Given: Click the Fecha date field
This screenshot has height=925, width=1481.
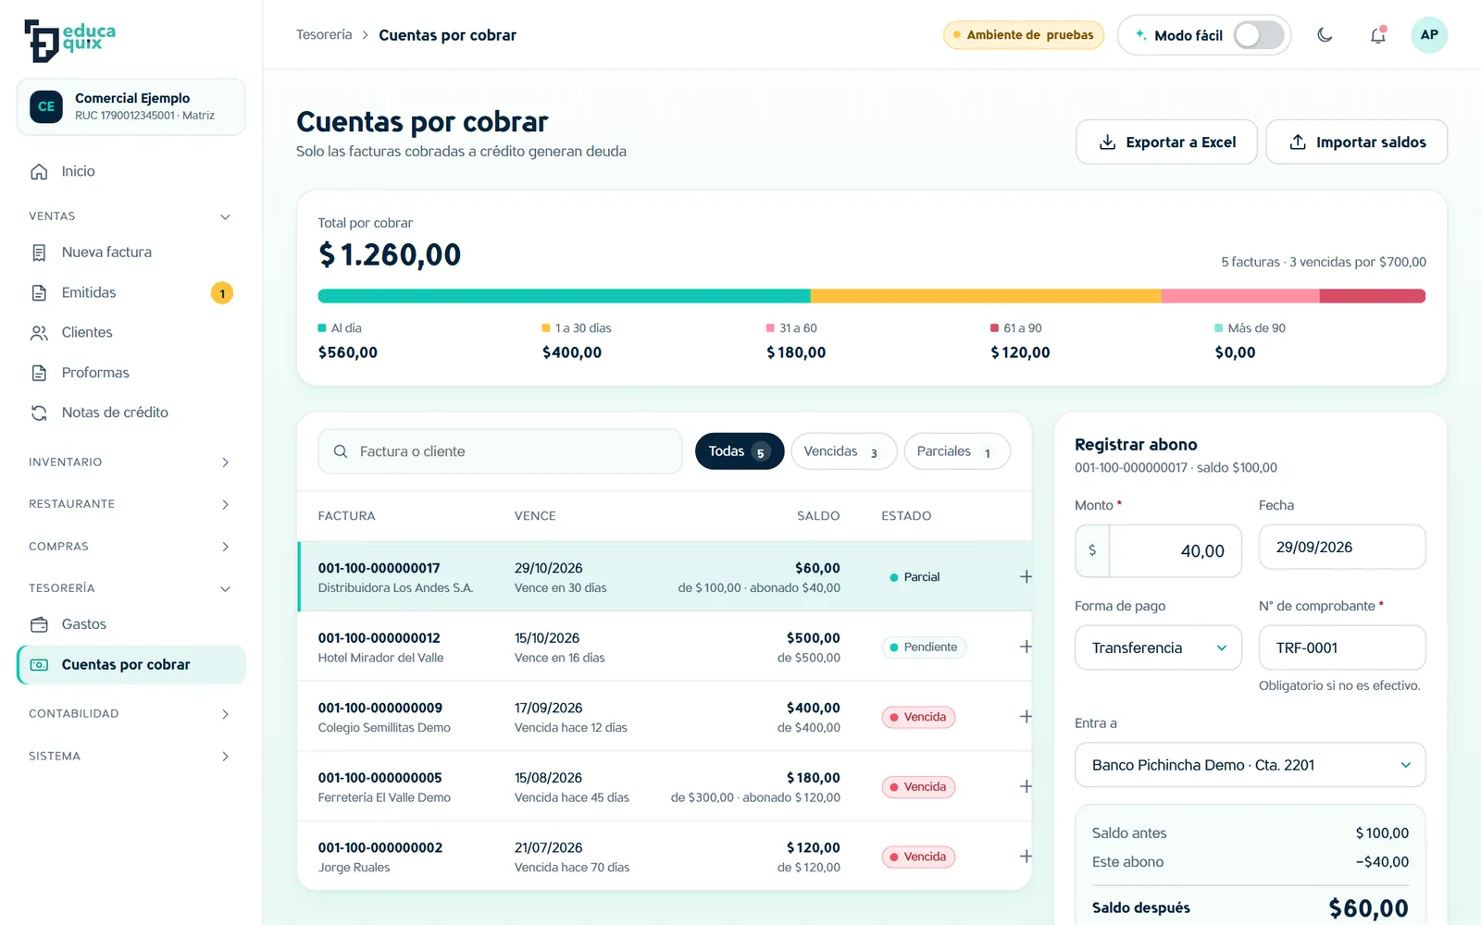Looking at the screenshot, I should pos(1342,547).
